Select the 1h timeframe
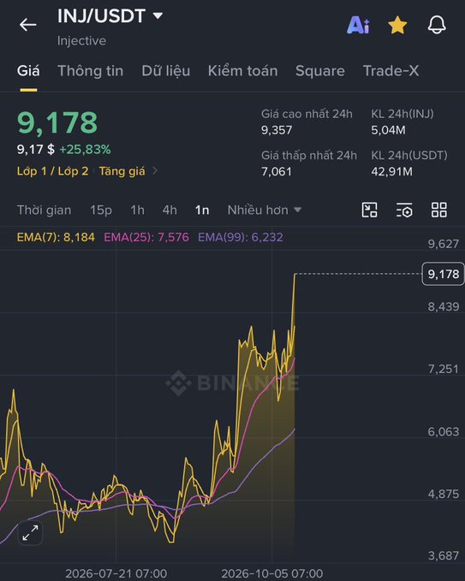465x581 pixels. pyautogui.click(x=137, y=210)
